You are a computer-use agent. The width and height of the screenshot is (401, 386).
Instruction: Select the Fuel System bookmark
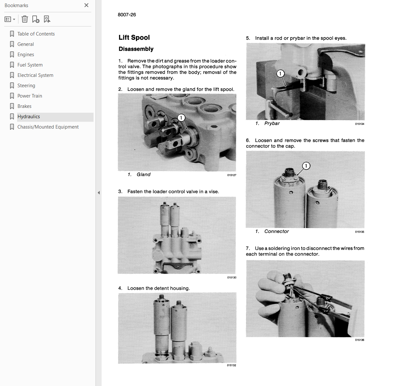pos(30,65)
